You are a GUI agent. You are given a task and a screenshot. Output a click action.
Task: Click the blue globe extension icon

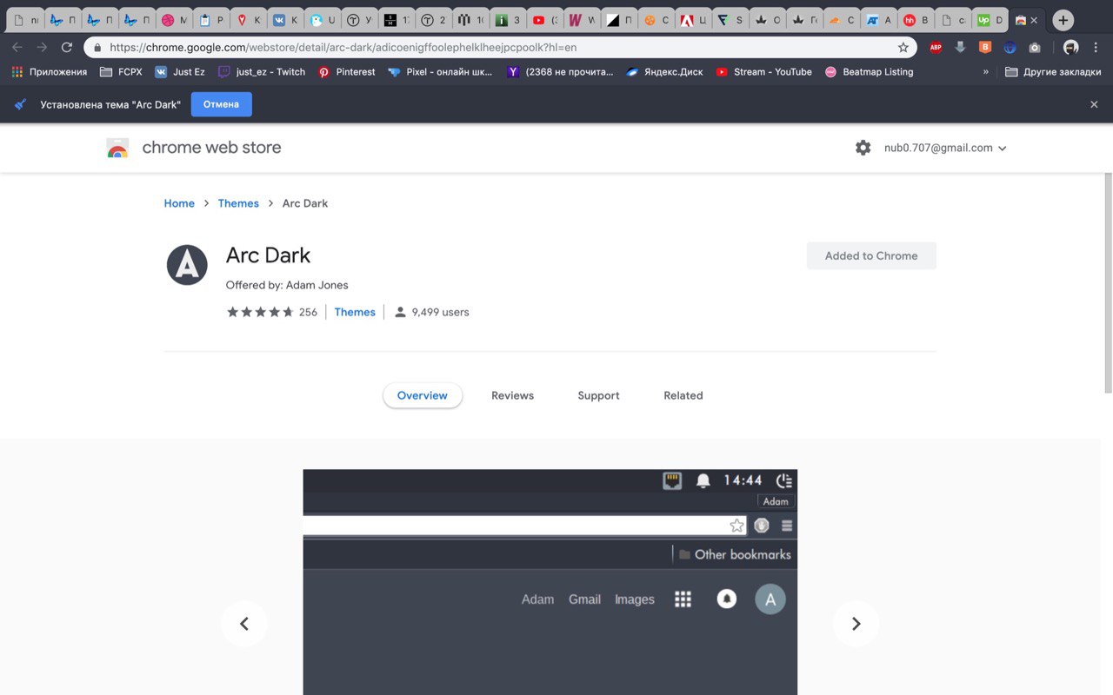tap(1010, 48)
